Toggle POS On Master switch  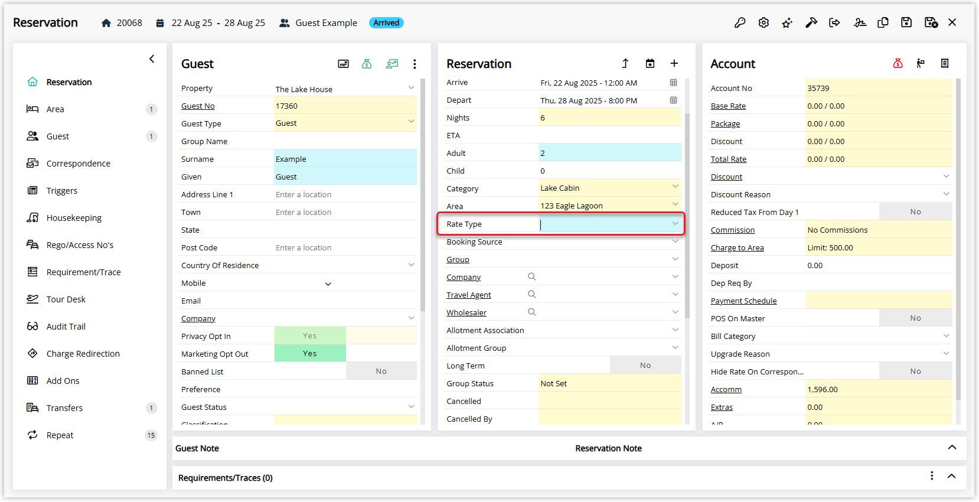click(x=915, y=318)
